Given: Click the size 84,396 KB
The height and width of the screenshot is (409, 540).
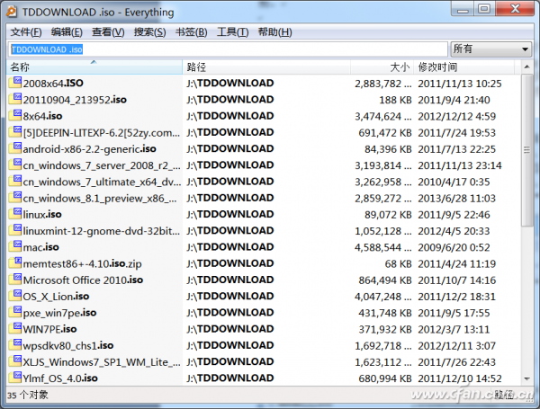Looking at the screenshot, I should click(x=388, y=149).
